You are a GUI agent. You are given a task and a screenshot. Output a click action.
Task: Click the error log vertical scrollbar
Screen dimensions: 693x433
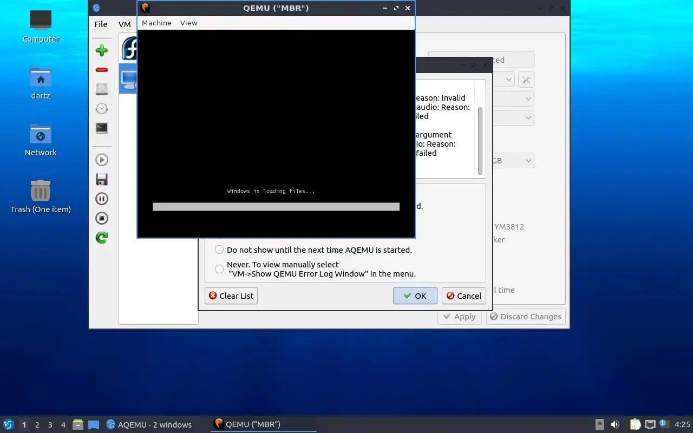pyautogui.click(x=480, y=140)
